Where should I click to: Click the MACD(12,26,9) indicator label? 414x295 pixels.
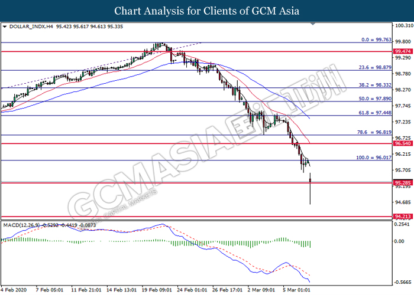[x=22, y=225]
